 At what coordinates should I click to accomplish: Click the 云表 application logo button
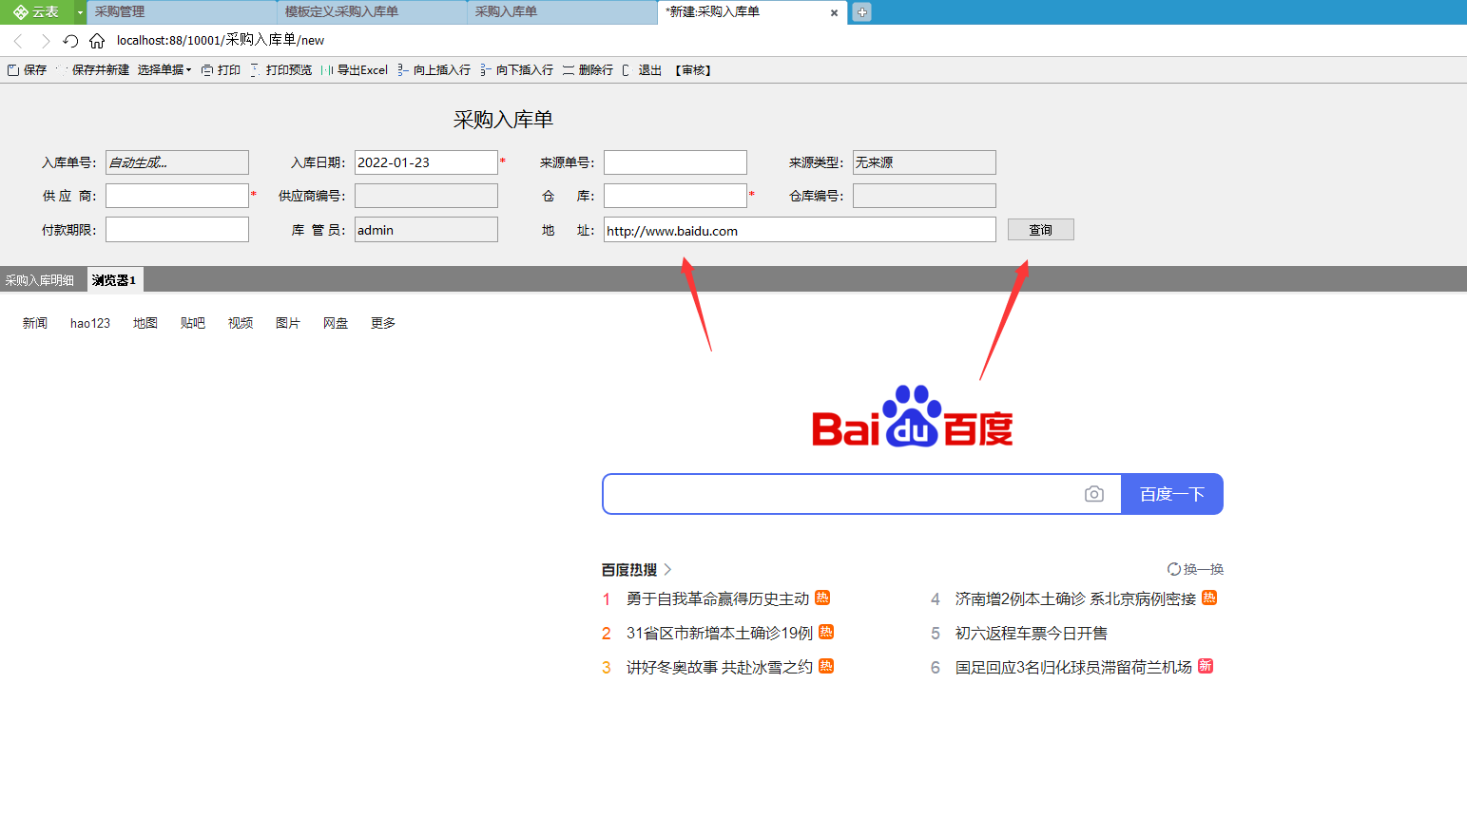point(36,12)
